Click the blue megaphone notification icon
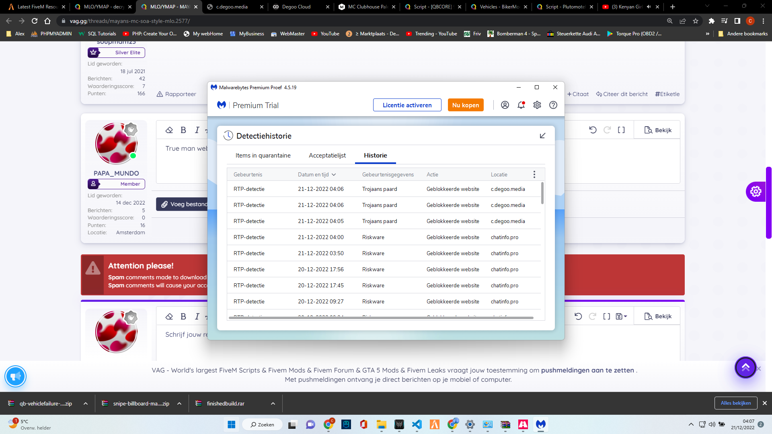 coord(15,377)
